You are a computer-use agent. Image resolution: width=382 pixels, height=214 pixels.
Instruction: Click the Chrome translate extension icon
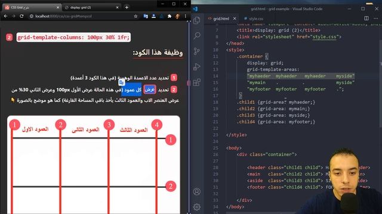(146, 16)
